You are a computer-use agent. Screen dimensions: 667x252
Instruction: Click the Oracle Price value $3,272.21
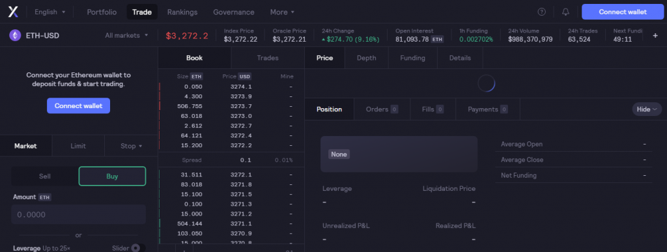pyautogui.click(x=289, y=40)
